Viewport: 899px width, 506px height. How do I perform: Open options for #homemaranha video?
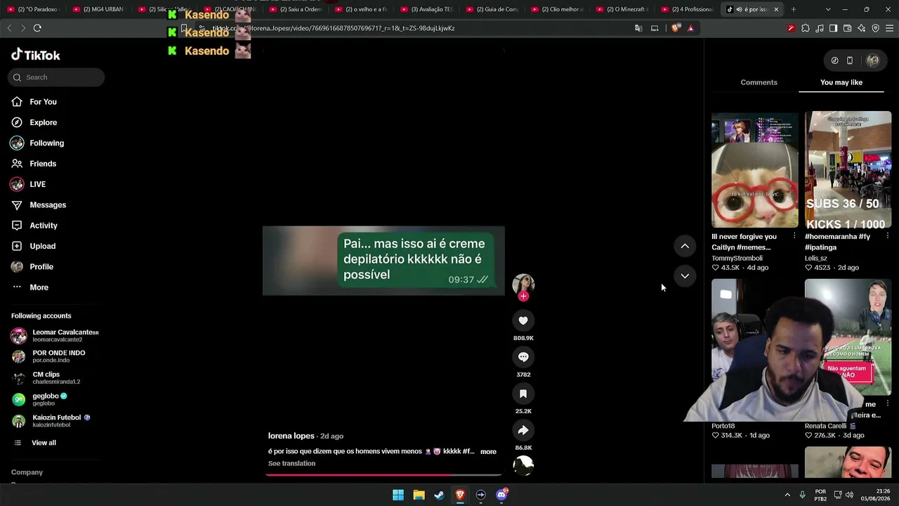pyautogui.click(x=888, y=236)
